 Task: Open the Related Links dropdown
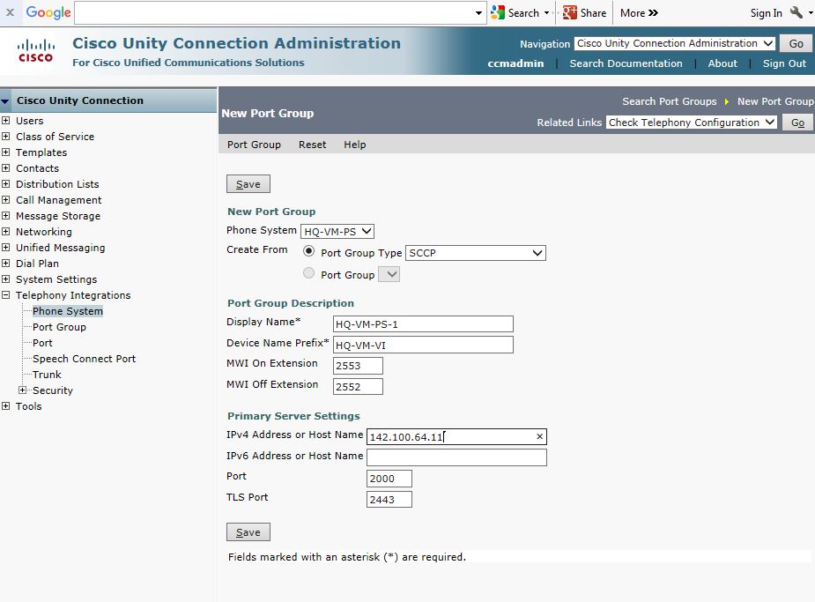pos(692,123)
